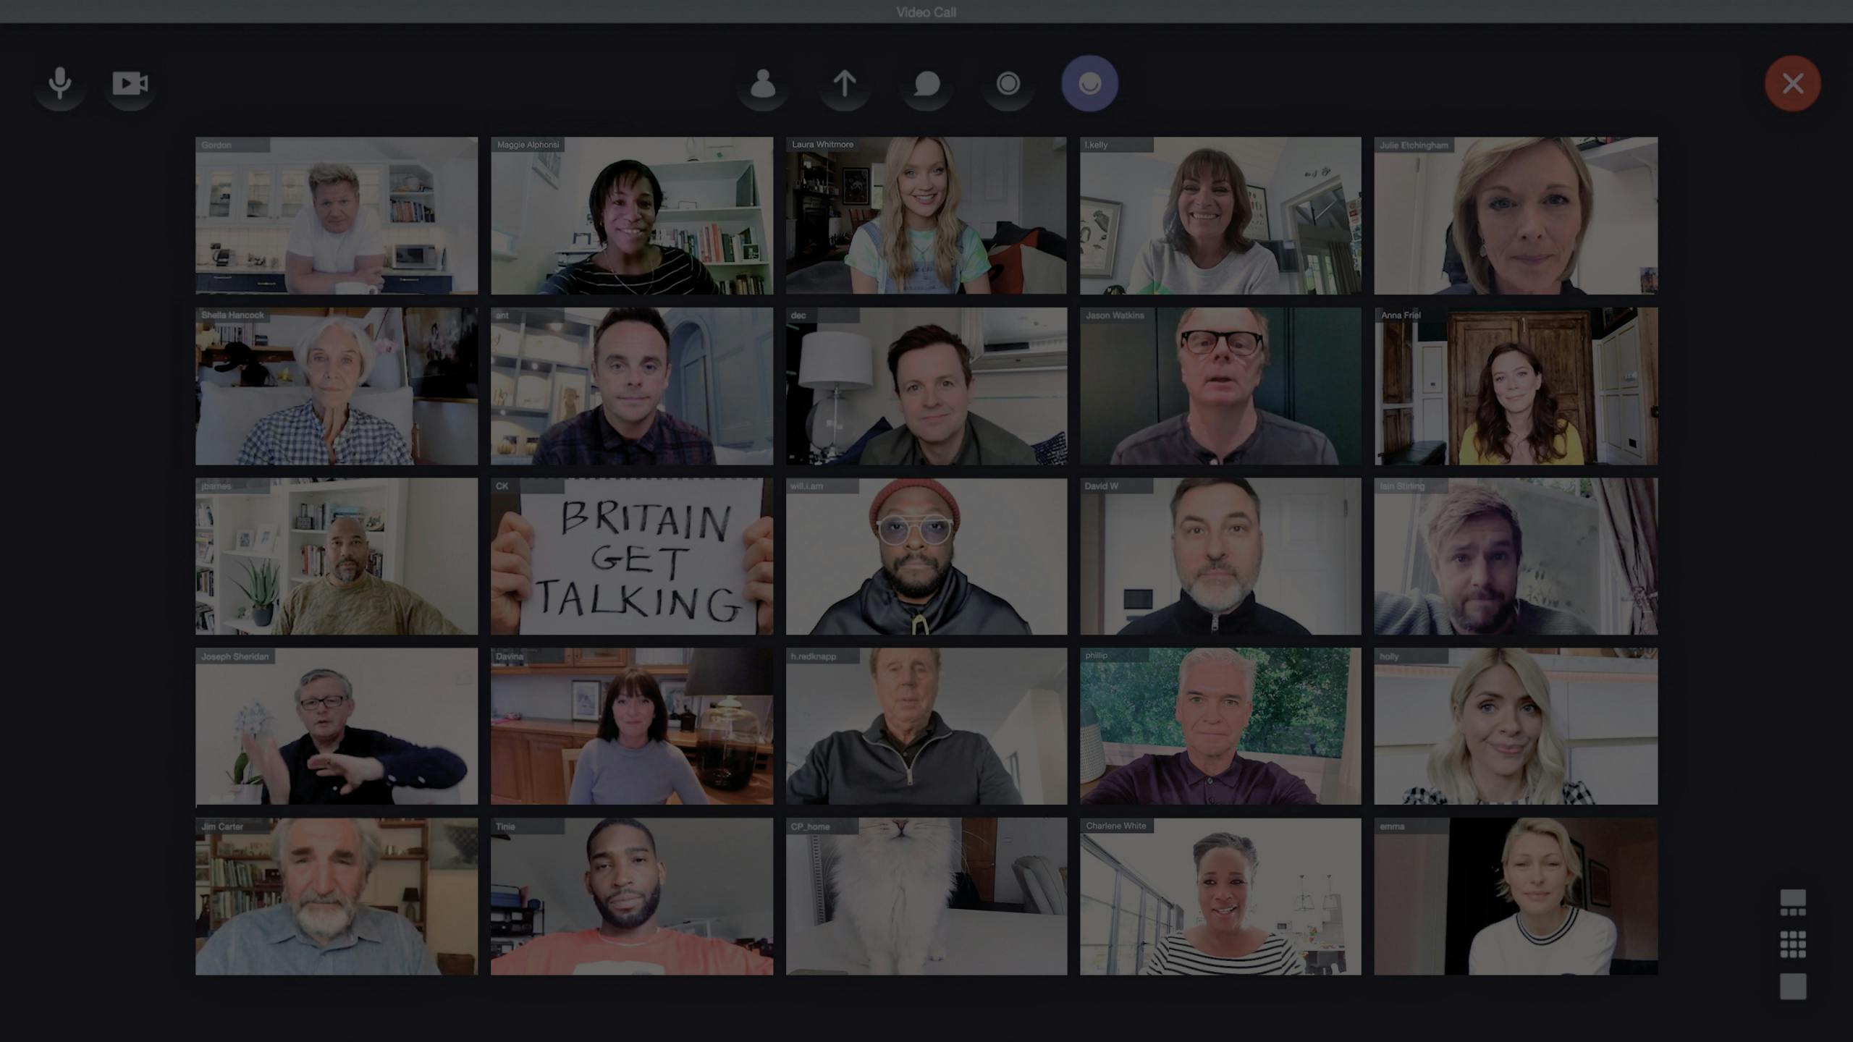Switch to speaker view layout icon
This screenshot has width=1853, height=1042.
click(x=1792, y=902)
